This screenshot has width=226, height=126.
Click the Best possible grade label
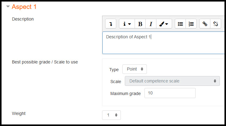[45, 62]
